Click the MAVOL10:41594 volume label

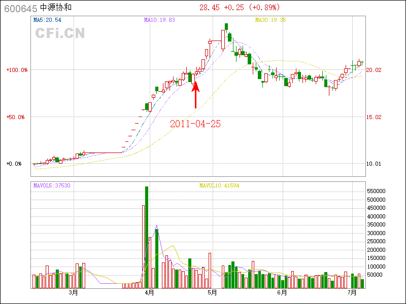click(x=219, y=186)
